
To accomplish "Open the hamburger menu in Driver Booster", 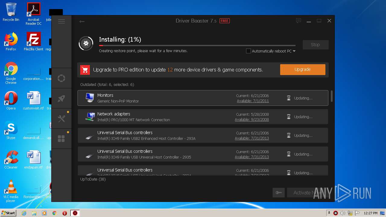I will click(x=62, y=21).
